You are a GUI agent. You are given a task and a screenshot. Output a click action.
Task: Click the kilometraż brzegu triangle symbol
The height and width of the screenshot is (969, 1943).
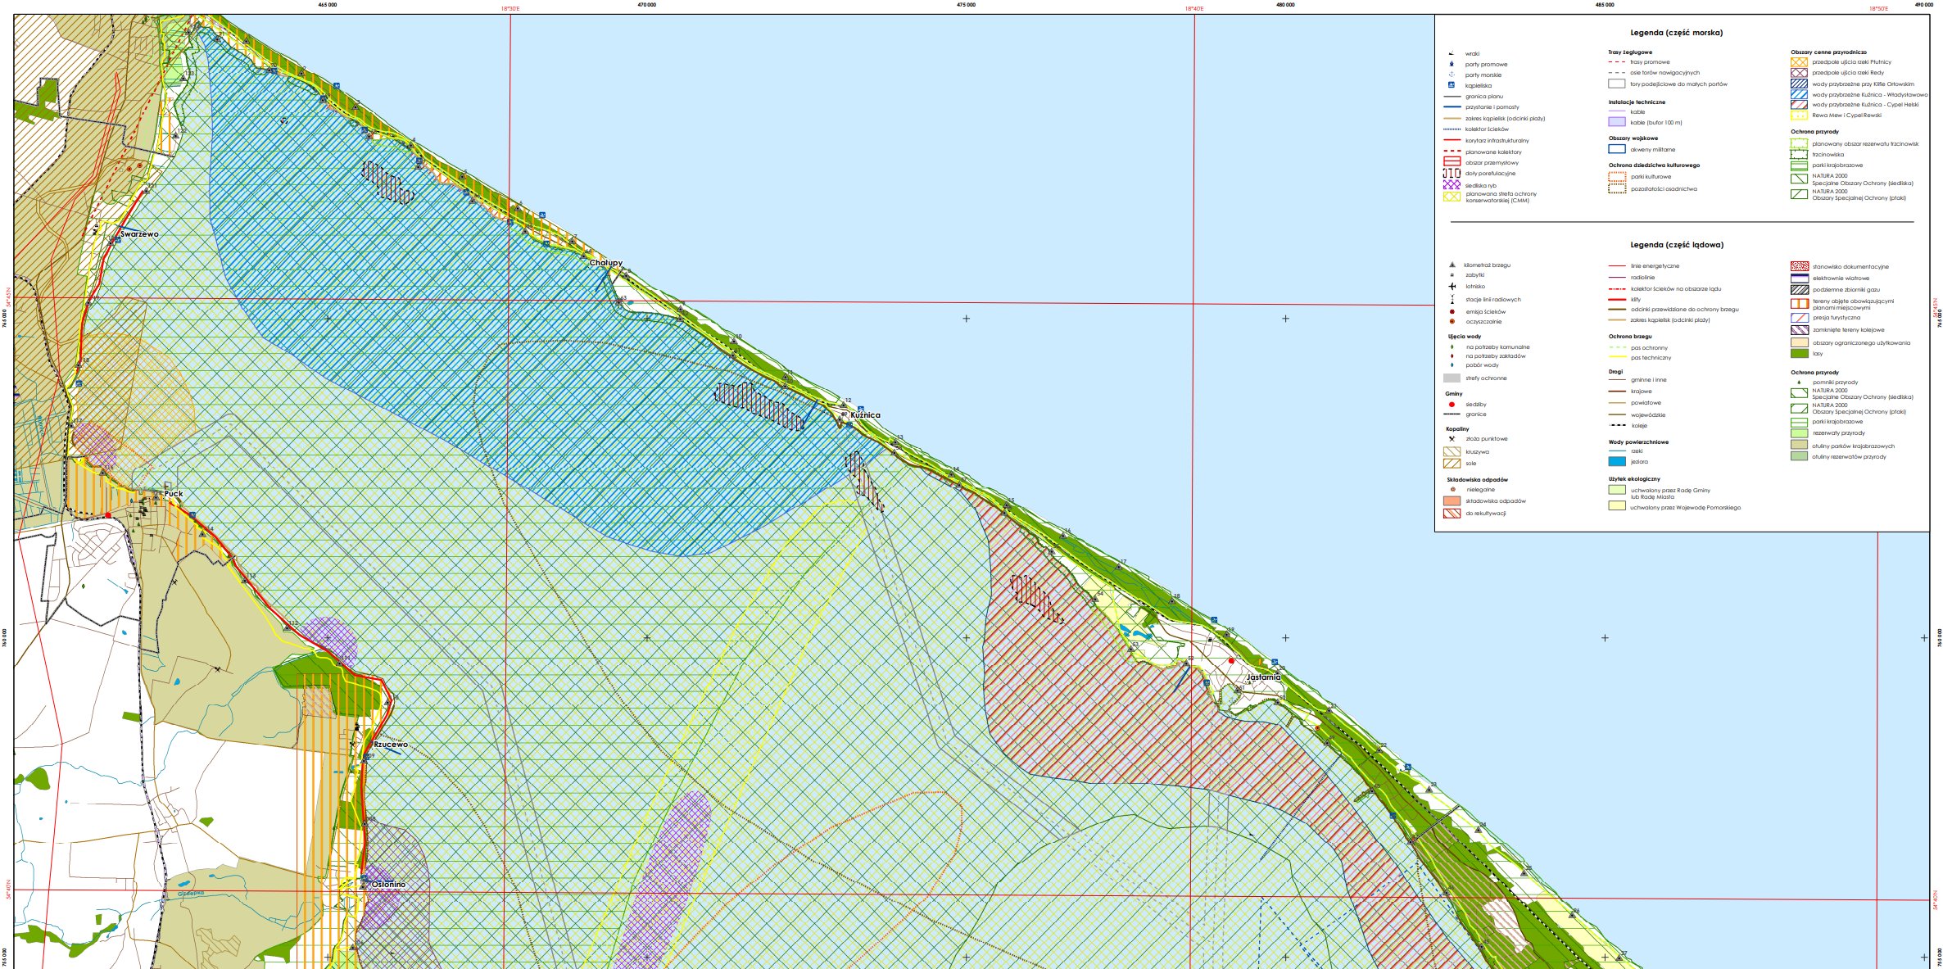[x=1452, y=265]
